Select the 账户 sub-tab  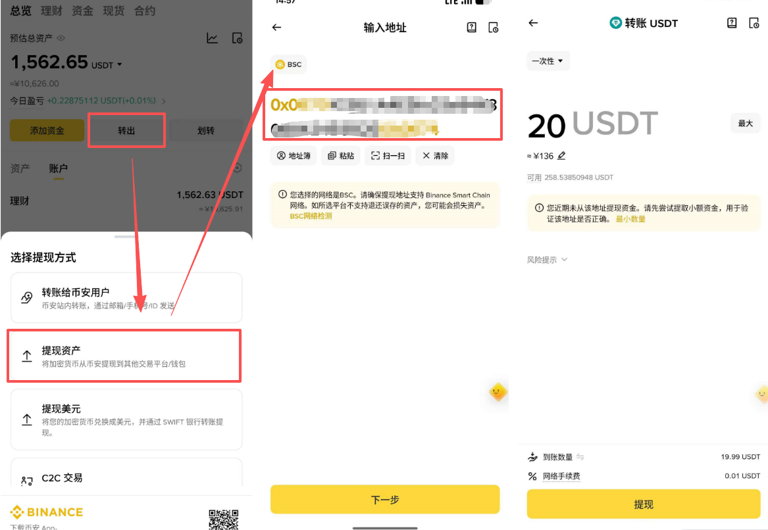(59, 168)
